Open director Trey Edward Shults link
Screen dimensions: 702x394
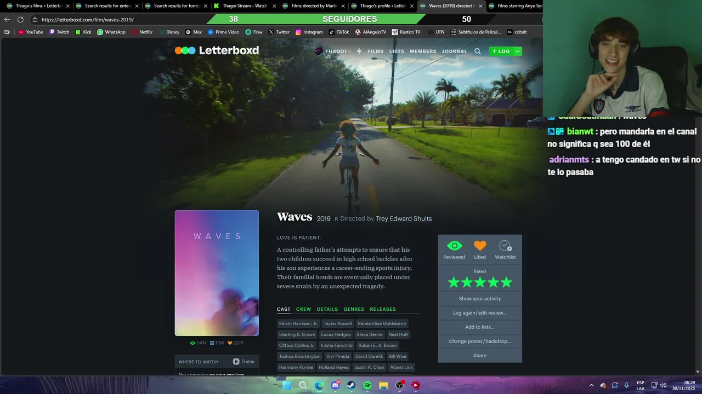pos(404,218)
